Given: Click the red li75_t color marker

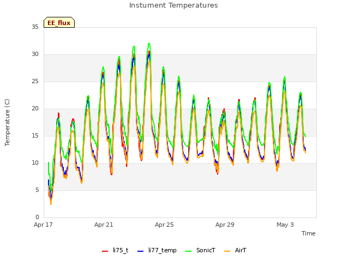Looking at the screenshot, I should point(105,251).
